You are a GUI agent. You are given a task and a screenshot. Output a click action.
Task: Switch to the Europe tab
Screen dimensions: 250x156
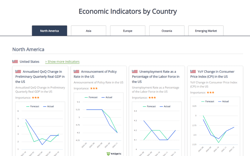point(127,31)
